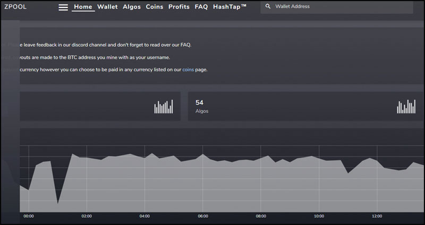The width and height of the screenshot is (425, 225).
Task: Open the Coins nav item
Action: coord(155,7)
